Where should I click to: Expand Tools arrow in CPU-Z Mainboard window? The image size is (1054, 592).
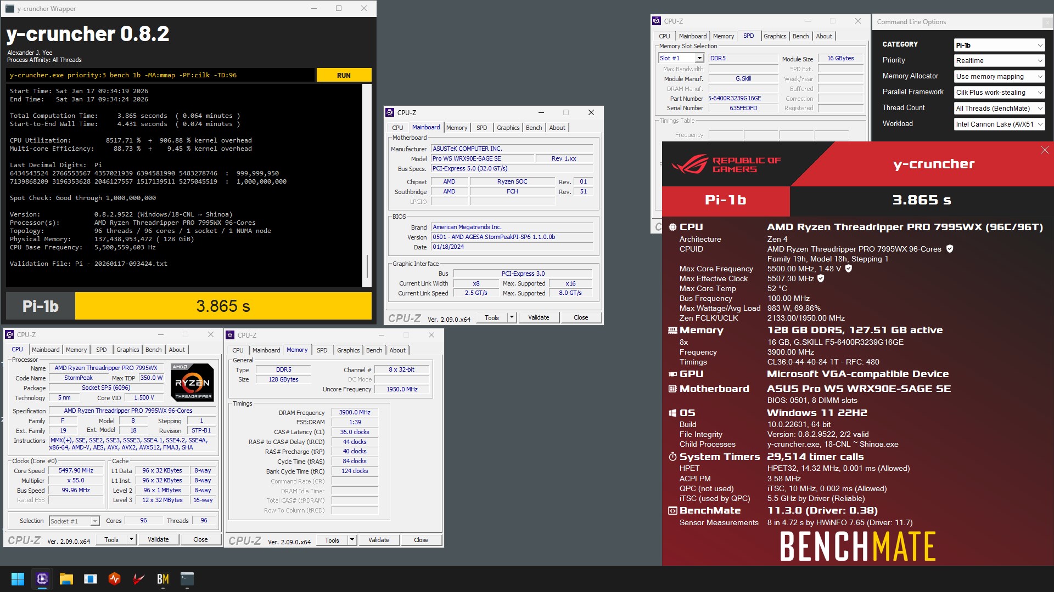(512, 317)
